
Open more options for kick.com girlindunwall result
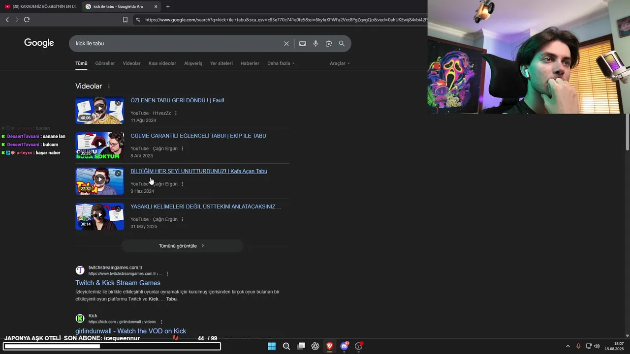(x=161, y=322)
